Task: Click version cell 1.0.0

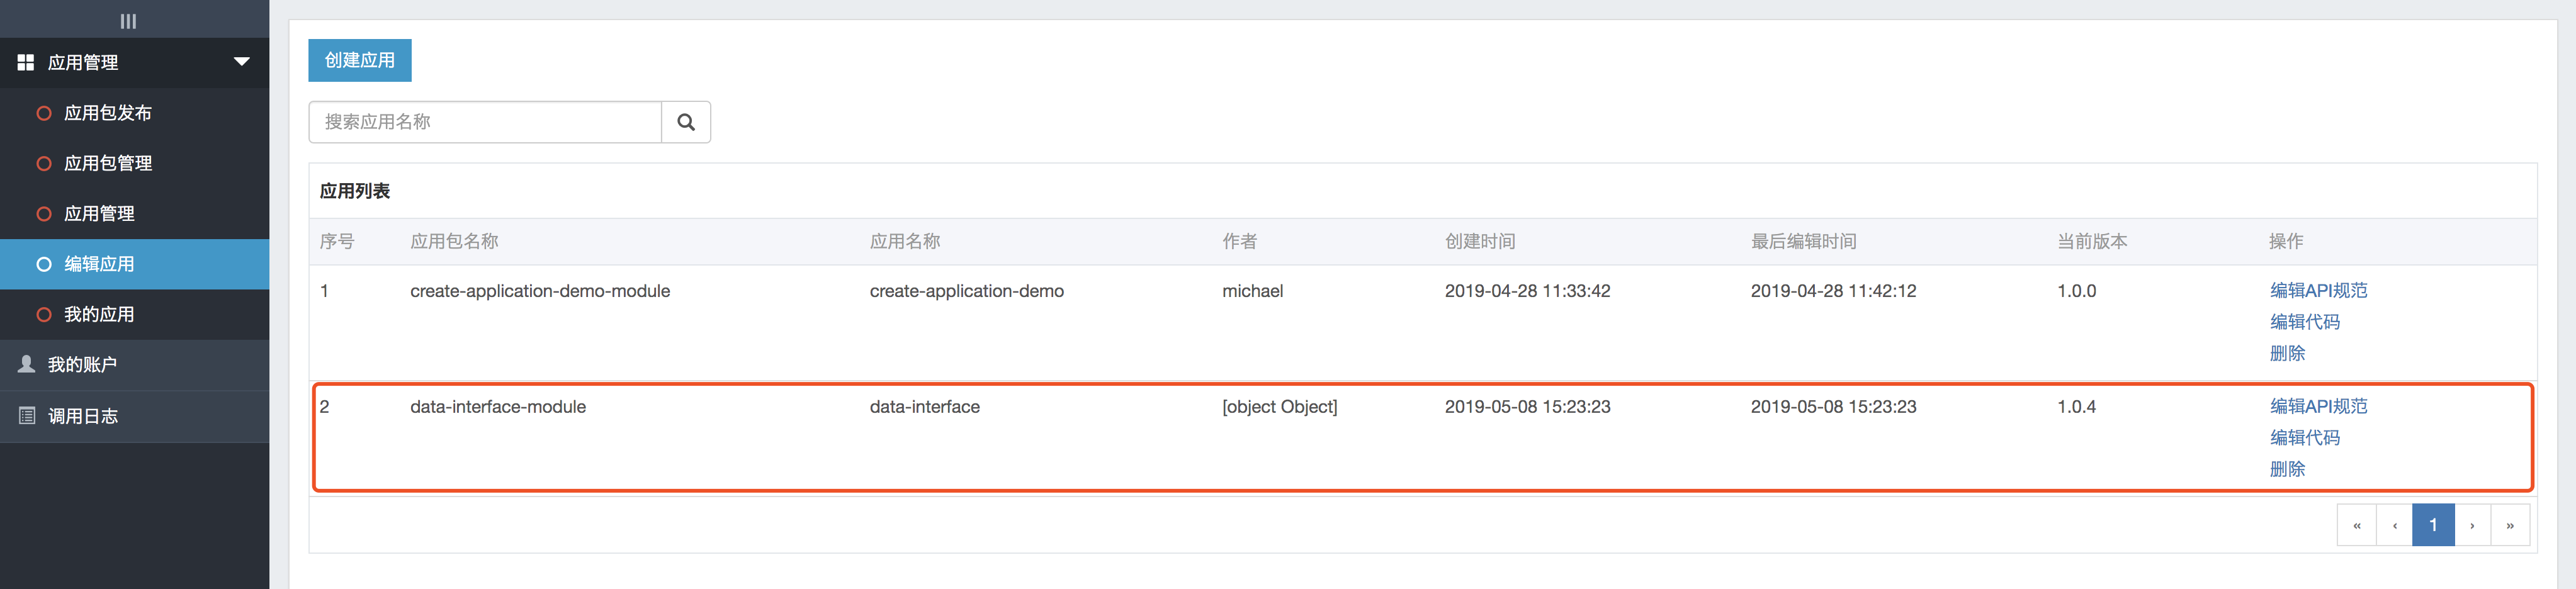Action: (x=2076, y=291)
